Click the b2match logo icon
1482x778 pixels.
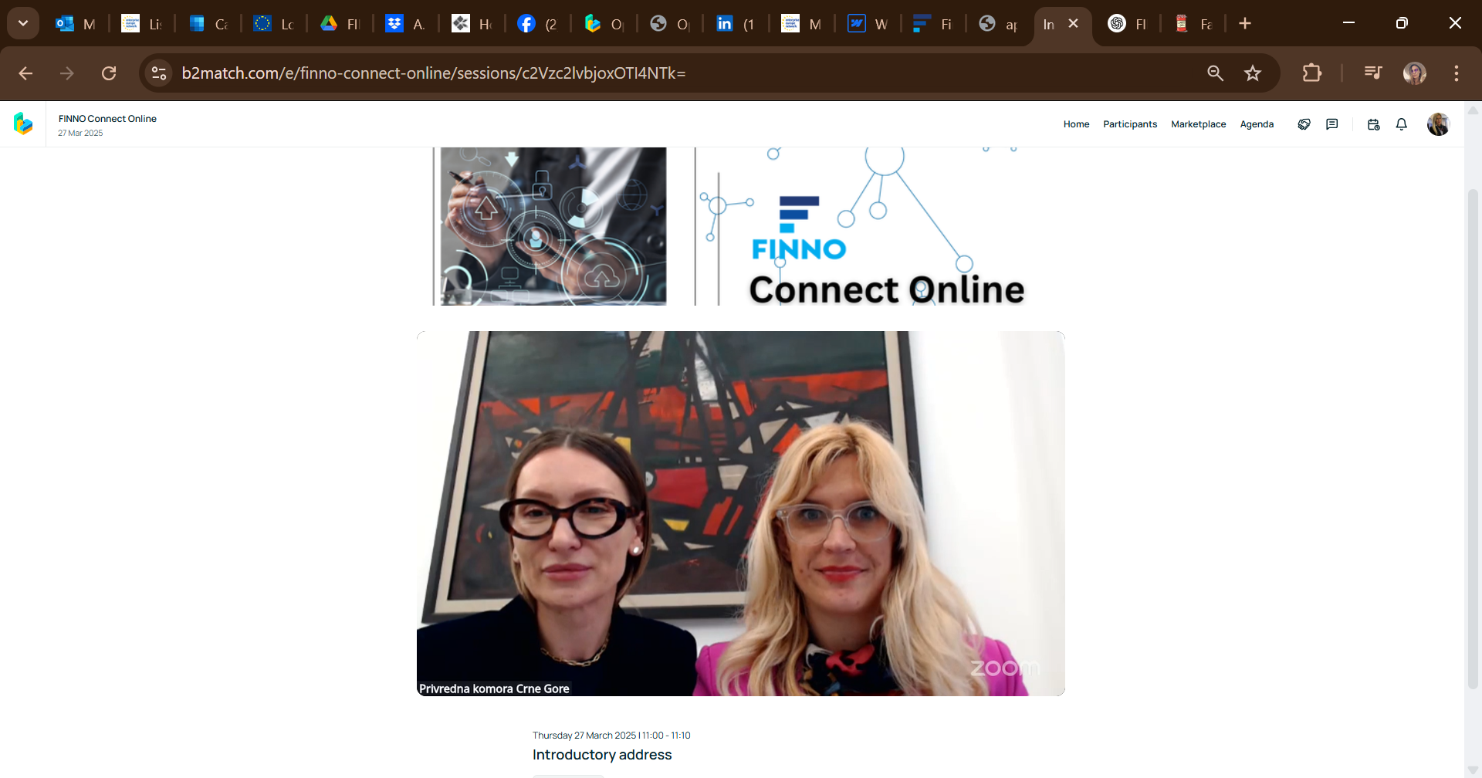point(23,123)
